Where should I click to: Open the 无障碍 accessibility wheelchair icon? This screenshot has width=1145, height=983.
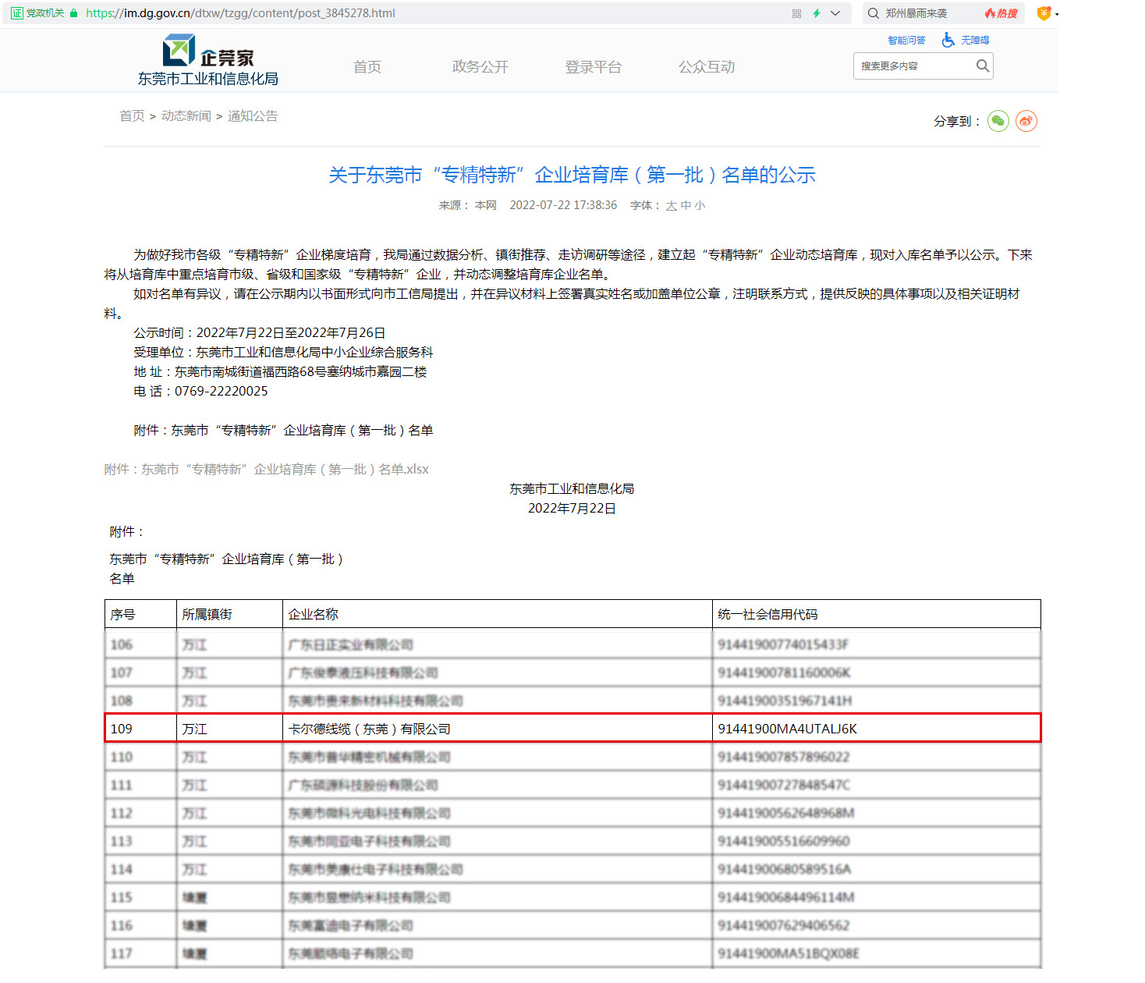click(948, 40)
